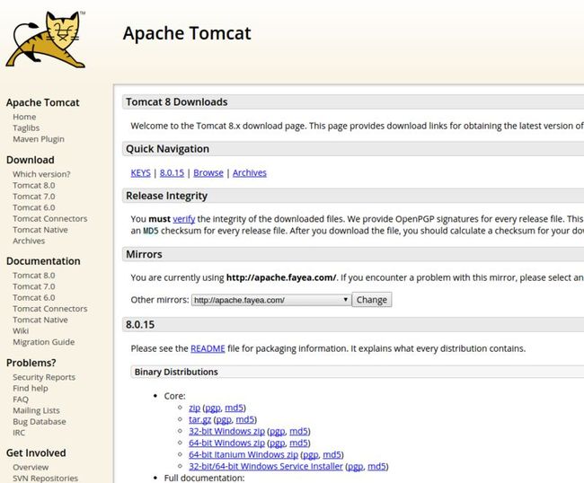Download the 32-bit Windows zip

[226, 431]
